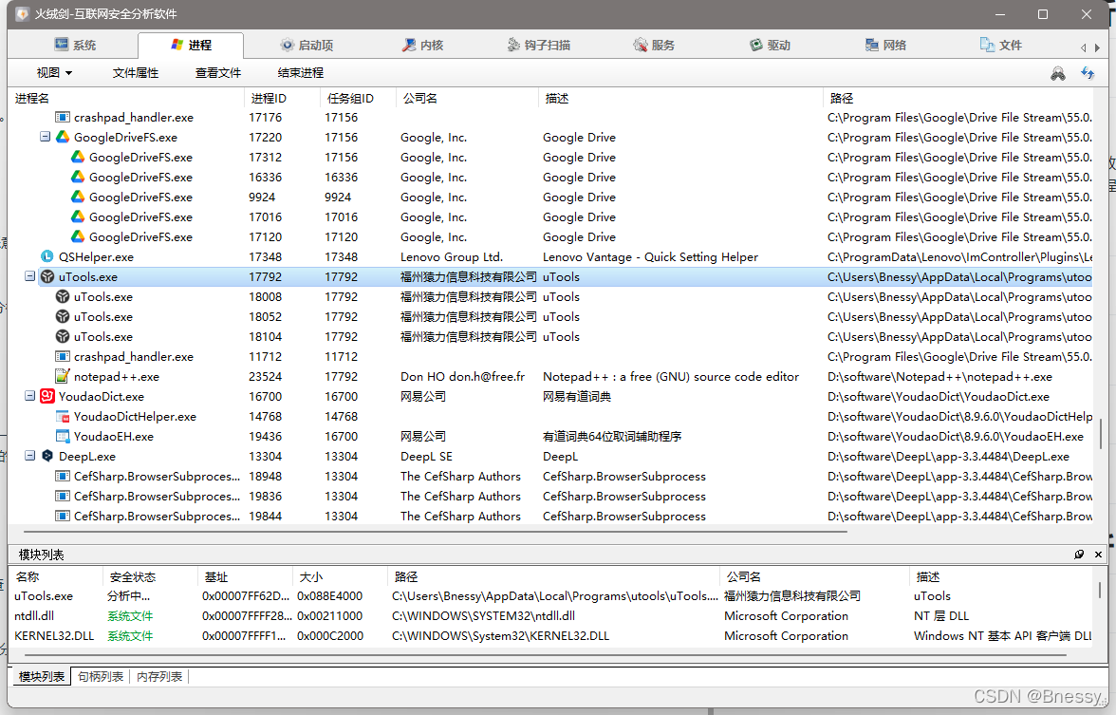The width and height of the screenshot is (1116, 715).
Task: Click the uTools.exe icon for PID 18104
Action: [x=63, y=336]
